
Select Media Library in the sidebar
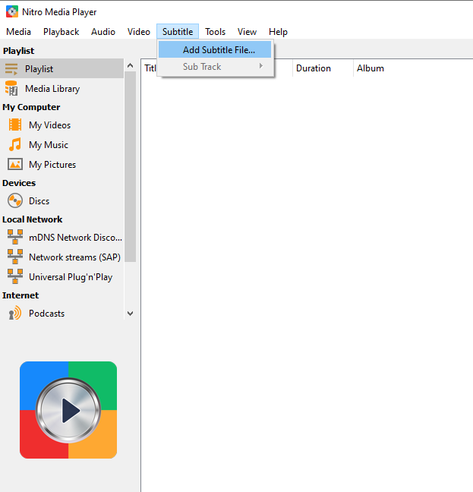tap(62, 89)
